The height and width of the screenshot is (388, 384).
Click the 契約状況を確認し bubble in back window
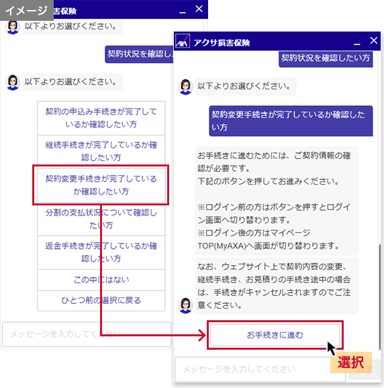[139, 54]
